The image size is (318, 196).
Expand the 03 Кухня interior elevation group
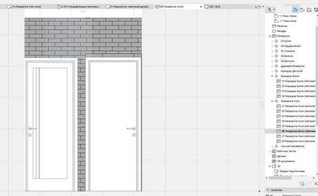pos(272,41)
